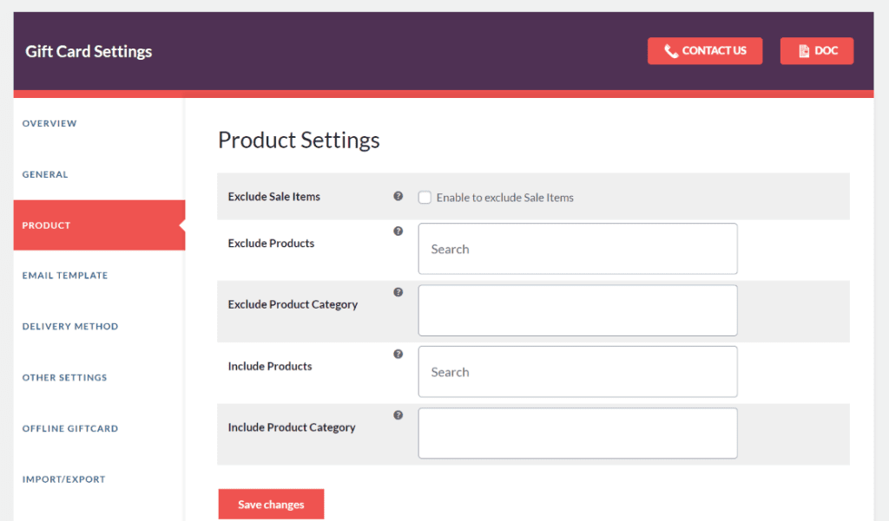Focus the Exclude Products search field
The width and height of the screenshot is (889, 521).
(x=577, y=249)
